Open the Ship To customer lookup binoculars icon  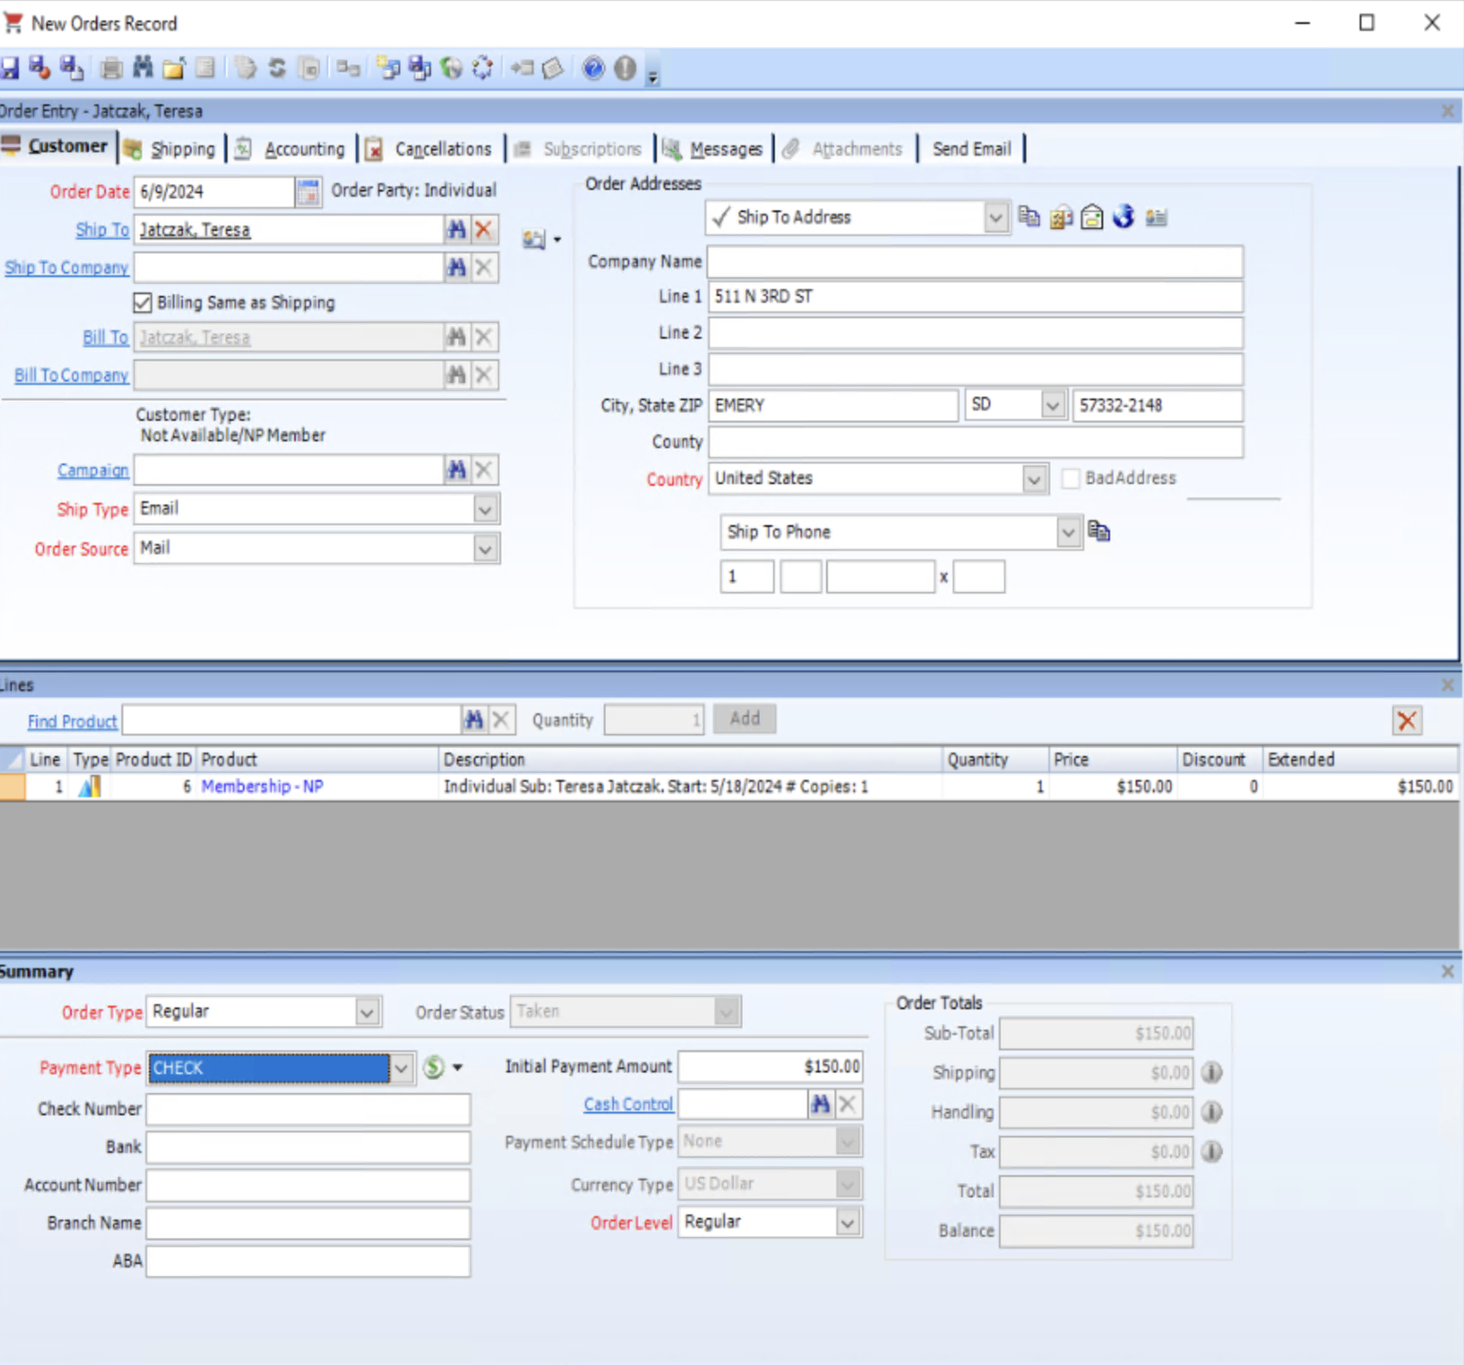pyautogui.click(x=457, y=229)
